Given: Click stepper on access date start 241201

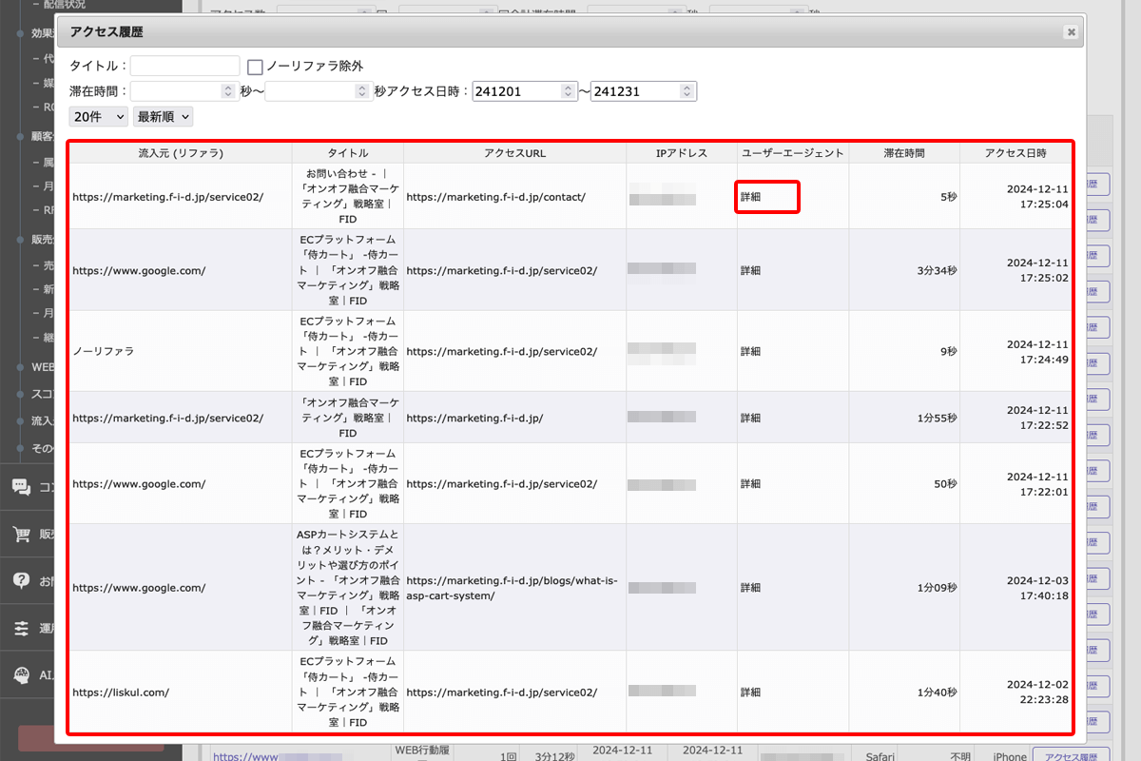Looking at the screenshot, I should 568,91.
